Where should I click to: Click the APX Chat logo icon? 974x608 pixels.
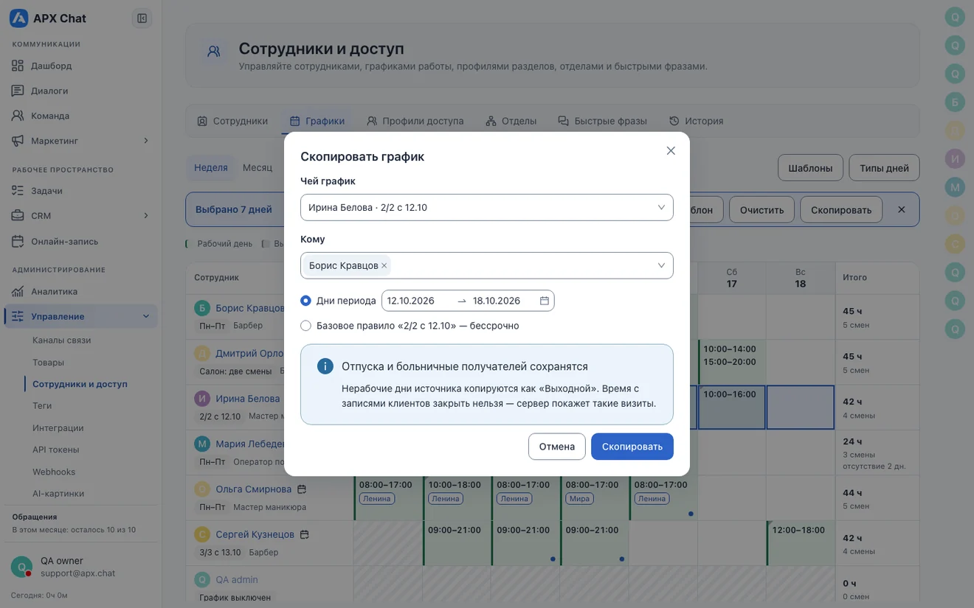(18, 18)
